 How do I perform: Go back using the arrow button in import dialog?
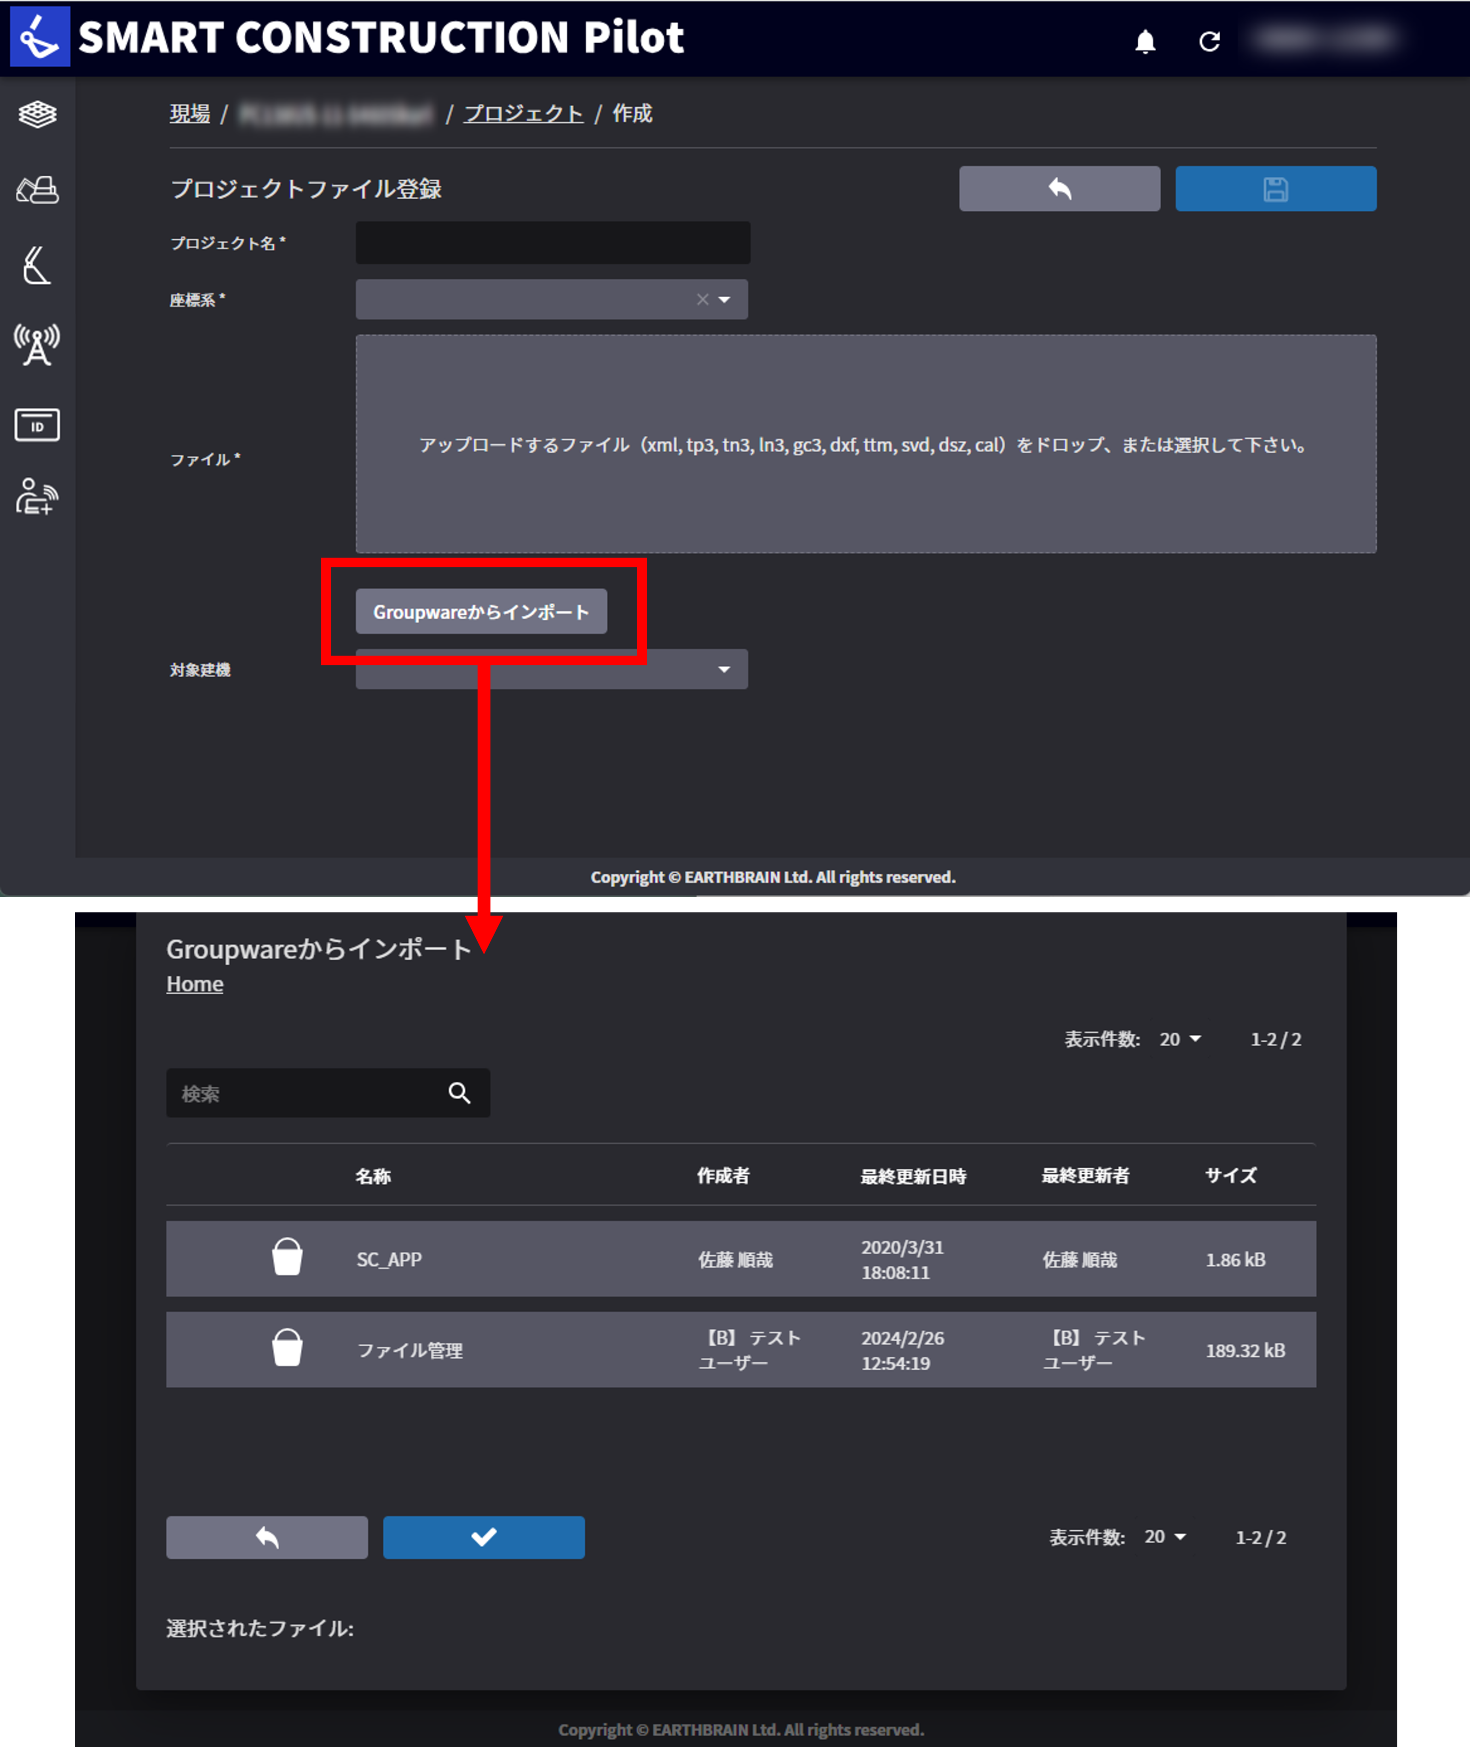[x=267, y=1537]
